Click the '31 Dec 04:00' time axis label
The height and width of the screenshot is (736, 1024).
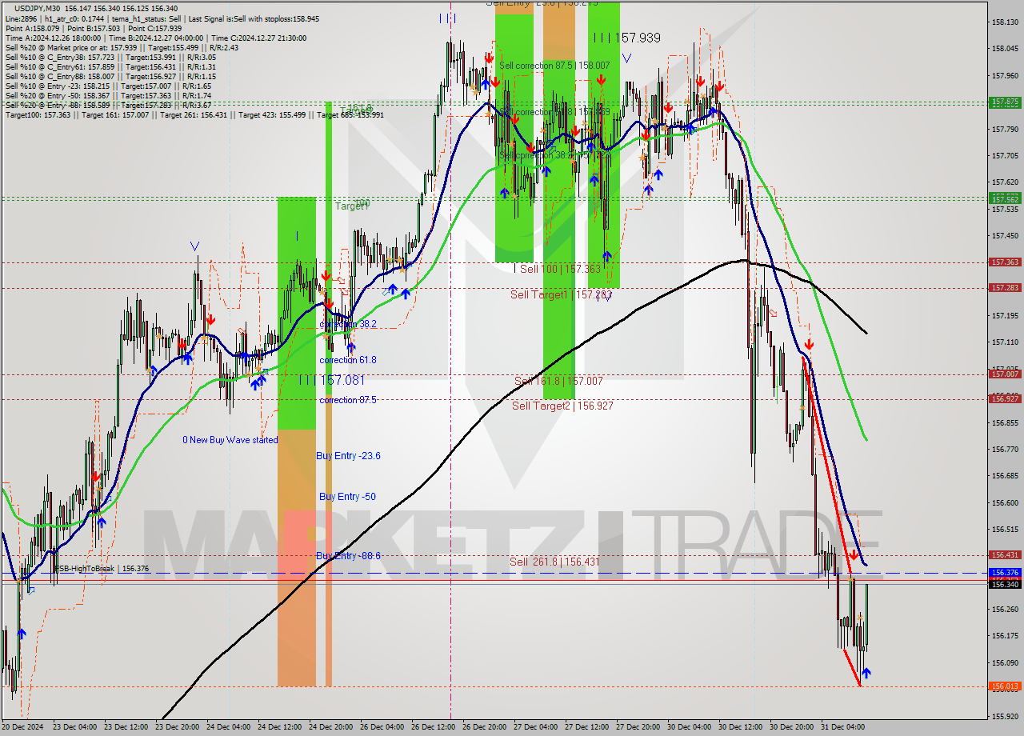coord(843,727)
